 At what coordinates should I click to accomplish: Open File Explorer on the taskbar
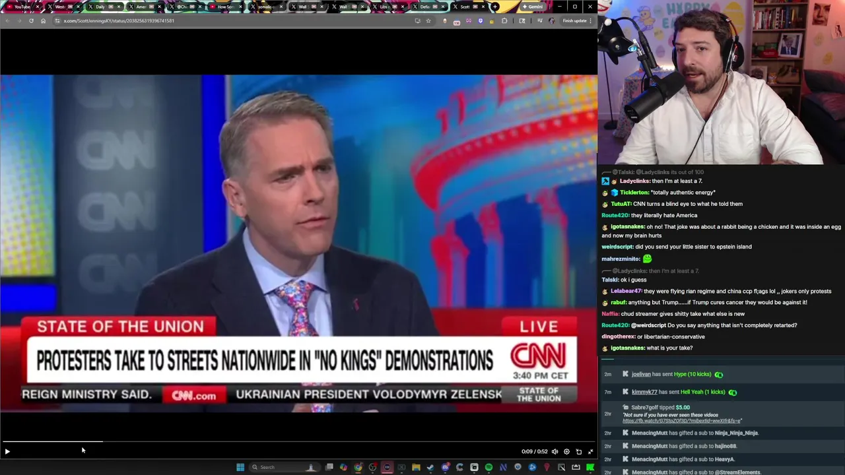tap(416, 467)
